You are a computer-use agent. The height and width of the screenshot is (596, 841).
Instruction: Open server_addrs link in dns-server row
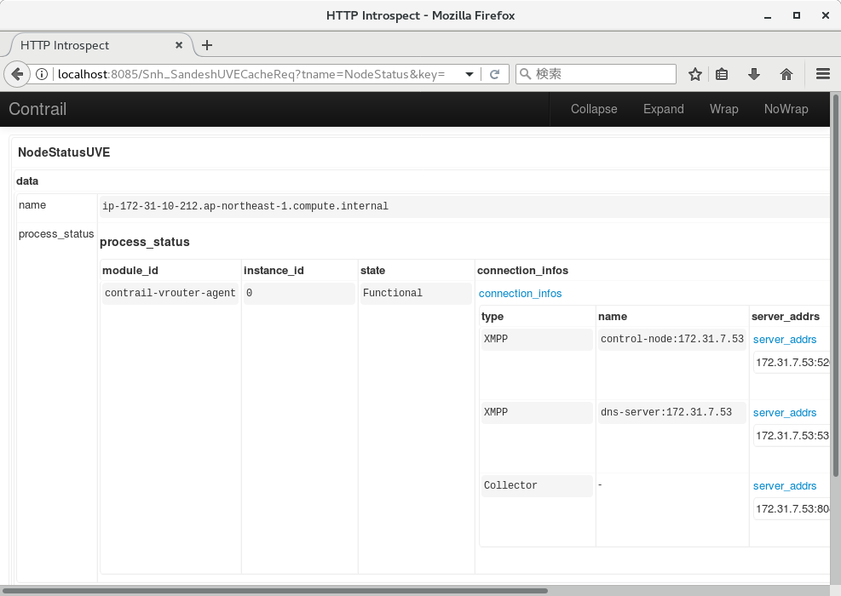coord(784,413)
